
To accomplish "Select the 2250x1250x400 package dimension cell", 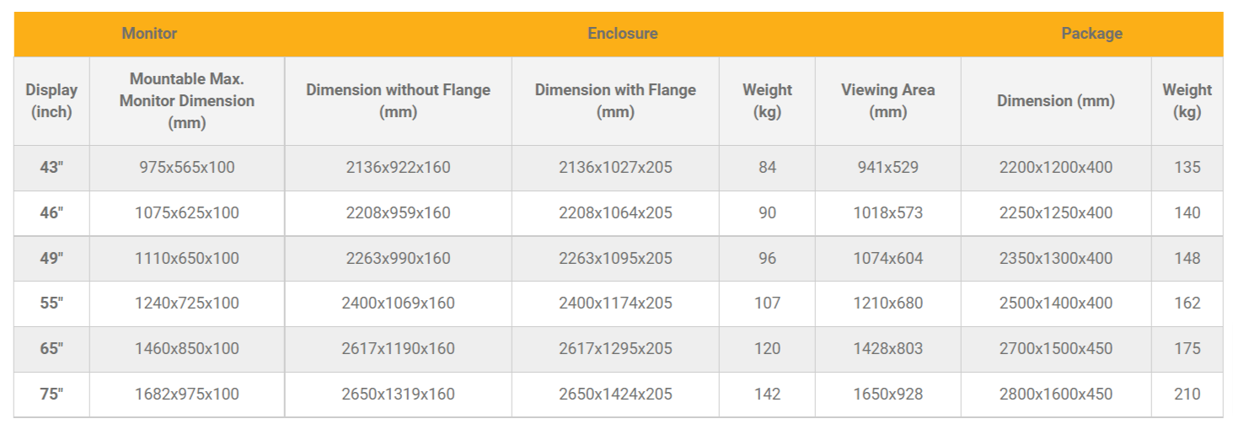I will [x=1056, y=212].
